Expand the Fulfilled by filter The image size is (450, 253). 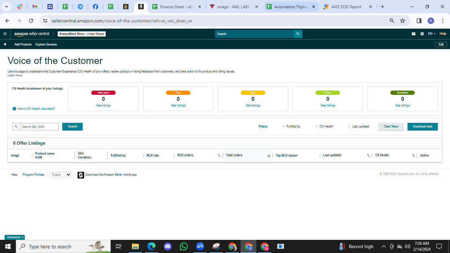pos(291,126)
